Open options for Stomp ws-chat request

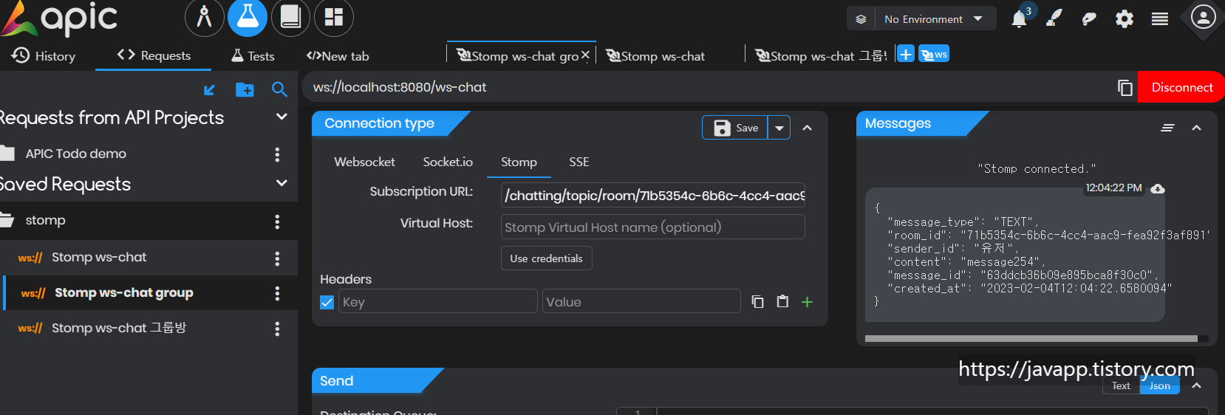tap(277, 258)
